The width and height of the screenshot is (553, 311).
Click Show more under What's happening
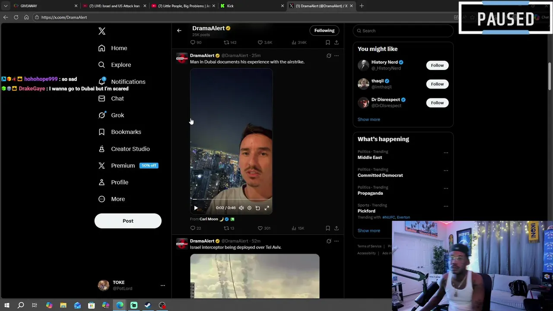pyautogui.click(x=369, y=231)
